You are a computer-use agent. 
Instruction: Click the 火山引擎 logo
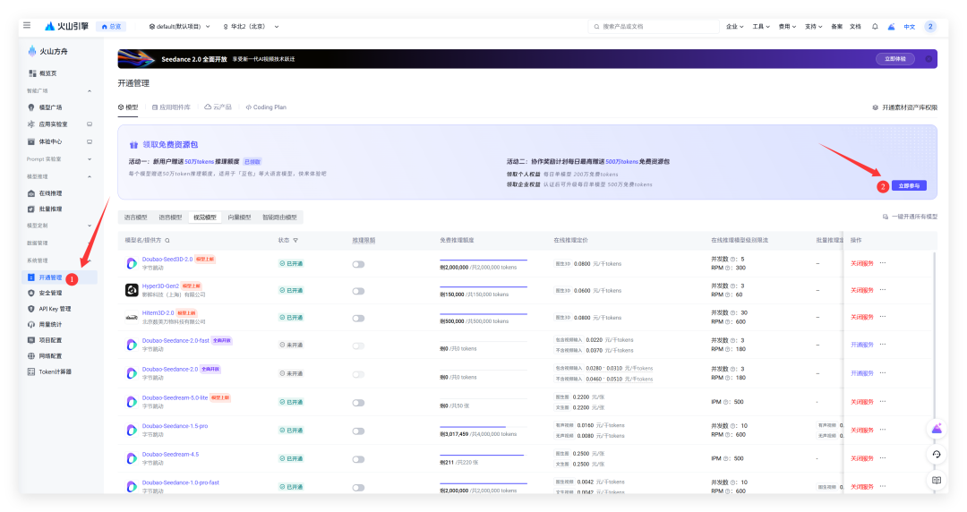66,26
